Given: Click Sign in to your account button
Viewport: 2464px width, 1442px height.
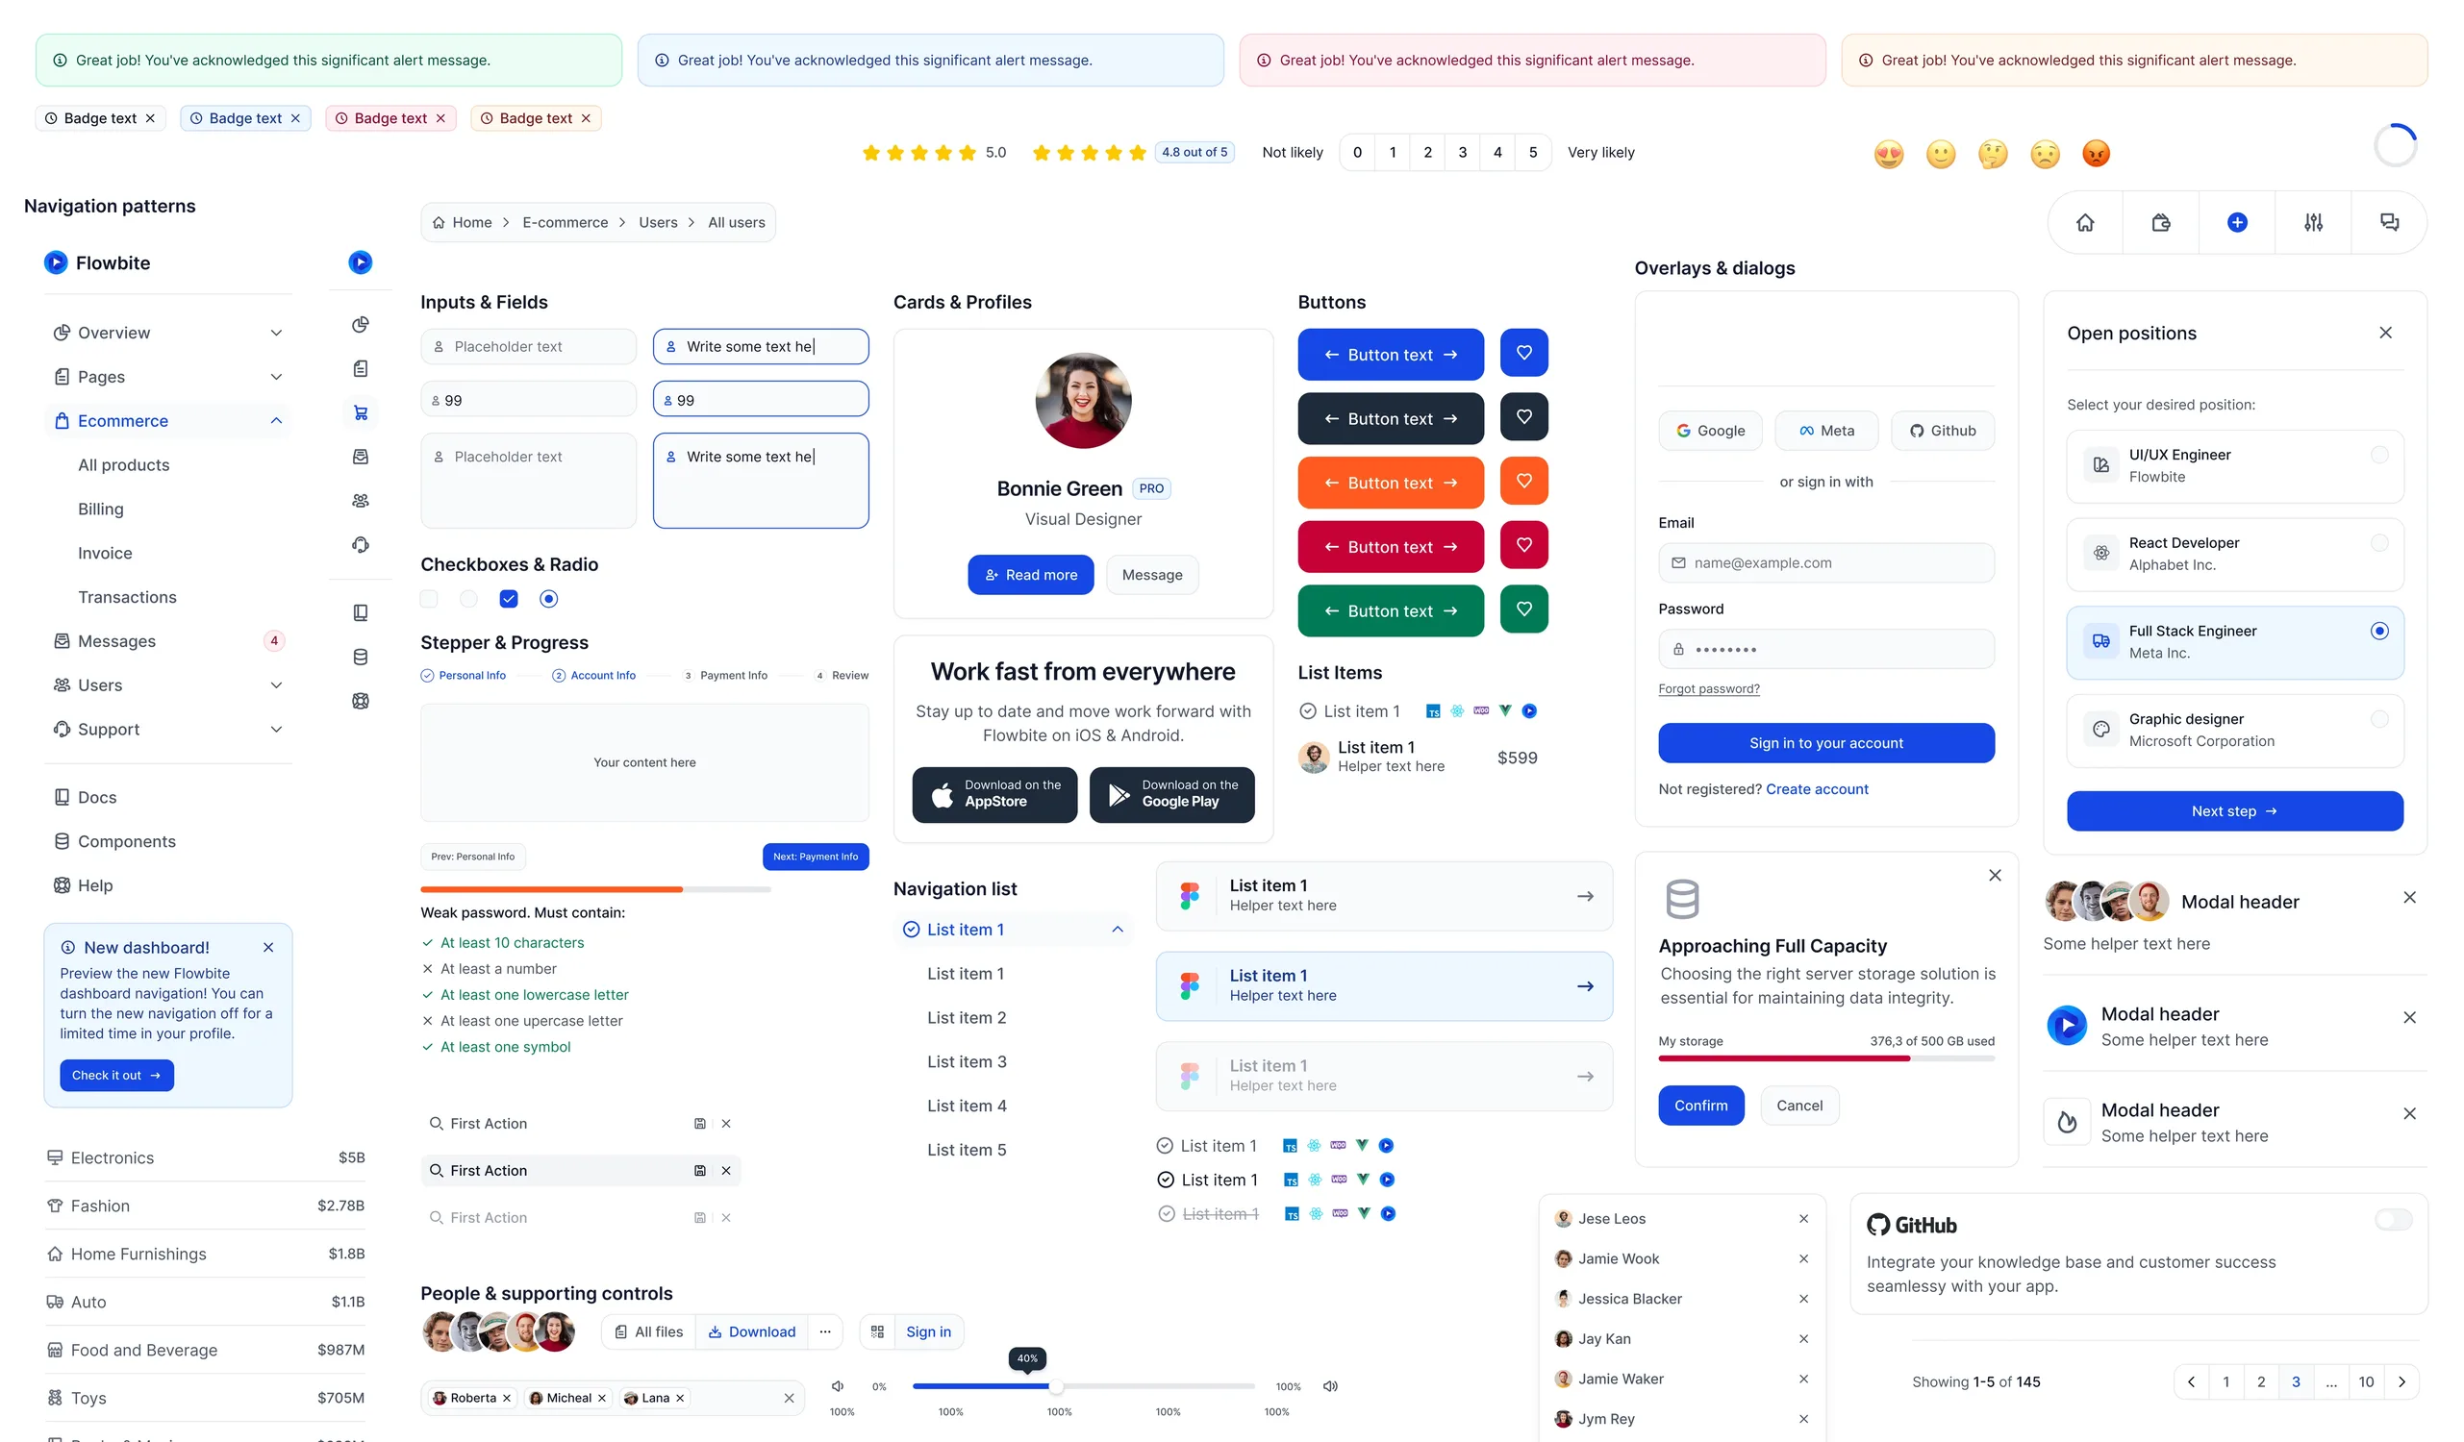Looking at the screenshot, I should point(1825,743).
